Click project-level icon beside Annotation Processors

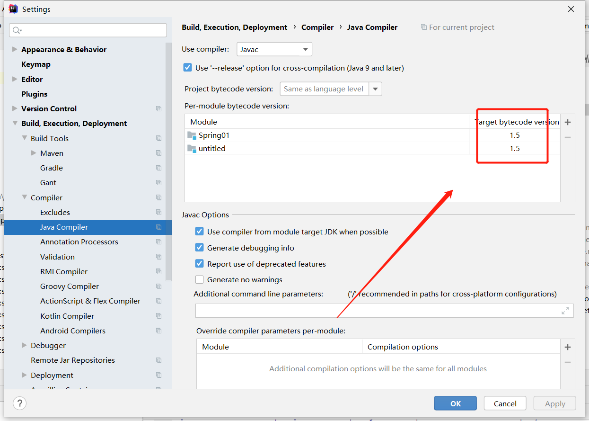pos(159,242)
